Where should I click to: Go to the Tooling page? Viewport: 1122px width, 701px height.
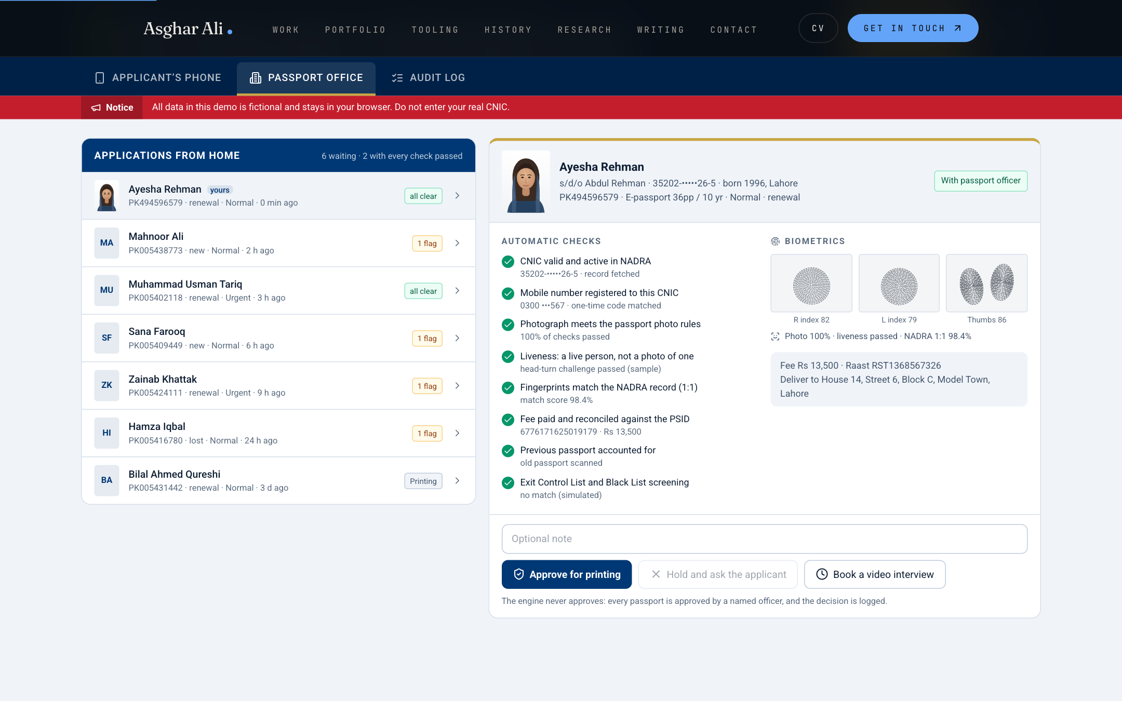tap(435, 30)
